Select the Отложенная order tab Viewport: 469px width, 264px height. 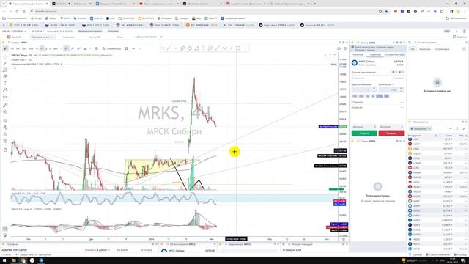[x=391, y=55]
